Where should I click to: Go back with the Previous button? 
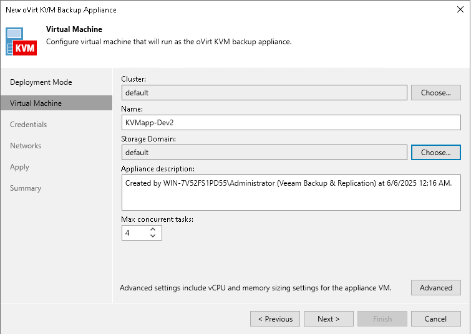[275, 319]
